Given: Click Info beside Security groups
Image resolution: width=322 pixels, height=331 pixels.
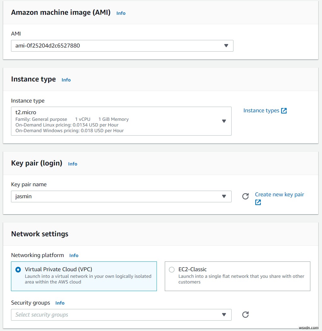Looking at the screenshot, I should [60, 303].
